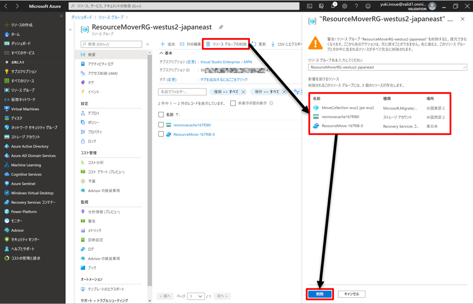Expand the blade list double-chevron
This screenshot has width=473, height=304.
tap(70, 29)
